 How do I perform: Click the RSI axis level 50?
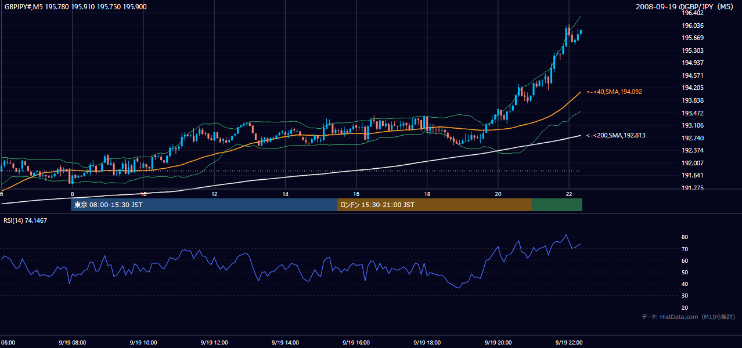coord(685,272)
